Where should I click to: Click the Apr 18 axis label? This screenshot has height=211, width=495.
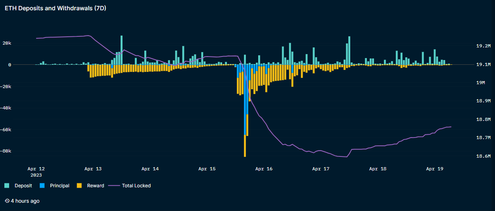[378, 169]
